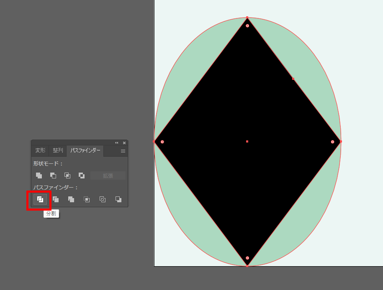Click the black diamond's center point

pyautogui.click(x=247, y=142)
